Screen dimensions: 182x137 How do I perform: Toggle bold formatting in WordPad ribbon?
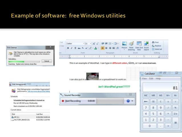[x=68, y=48]
